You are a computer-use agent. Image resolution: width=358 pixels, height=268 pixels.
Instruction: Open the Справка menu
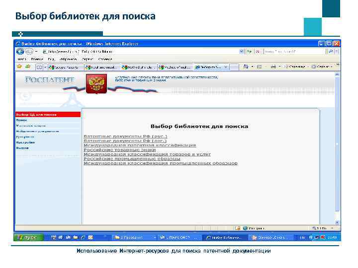105,59
